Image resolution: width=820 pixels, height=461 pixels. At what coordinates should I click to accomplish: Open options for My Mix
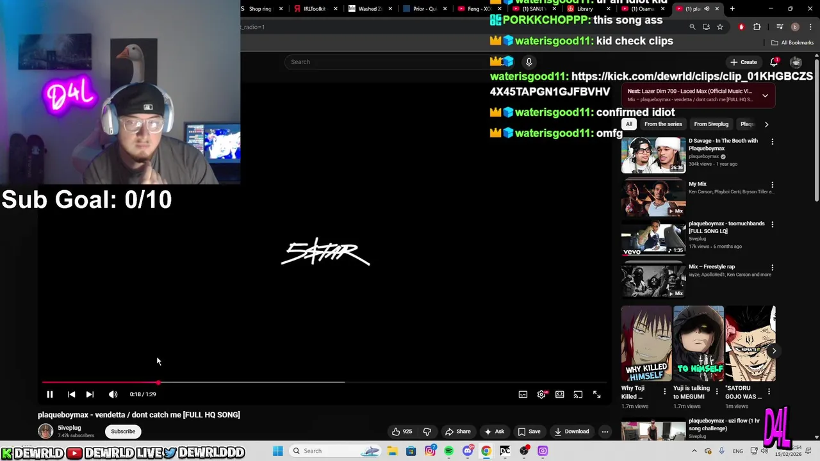click(772, 184)
